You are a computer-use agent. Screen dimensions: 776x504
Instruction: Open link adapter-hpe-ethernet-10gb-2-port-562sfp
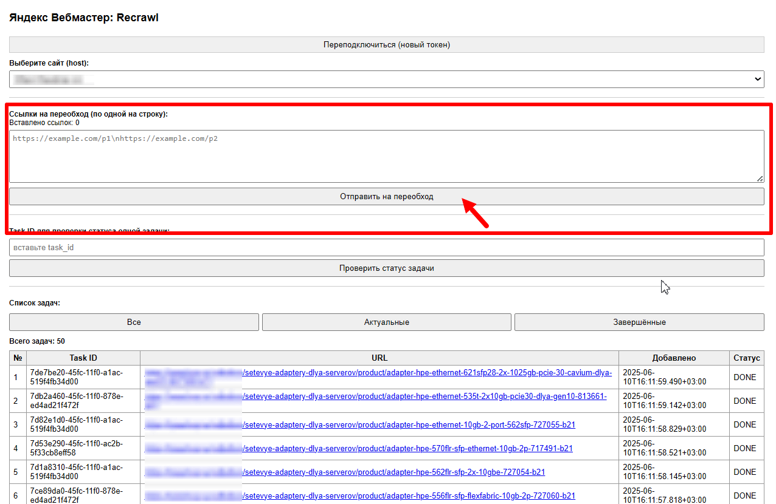pyautogui.click(x=359, y=424)
